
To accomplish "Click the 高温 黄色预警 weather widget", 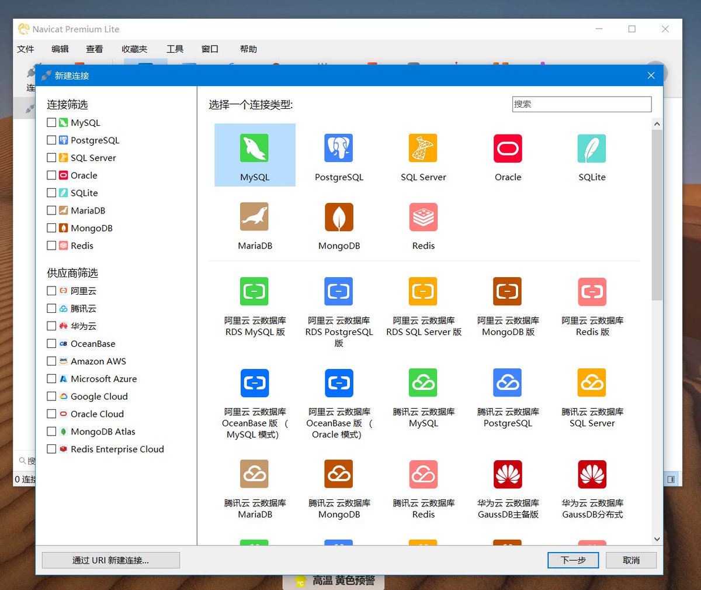I will (334, 581).
